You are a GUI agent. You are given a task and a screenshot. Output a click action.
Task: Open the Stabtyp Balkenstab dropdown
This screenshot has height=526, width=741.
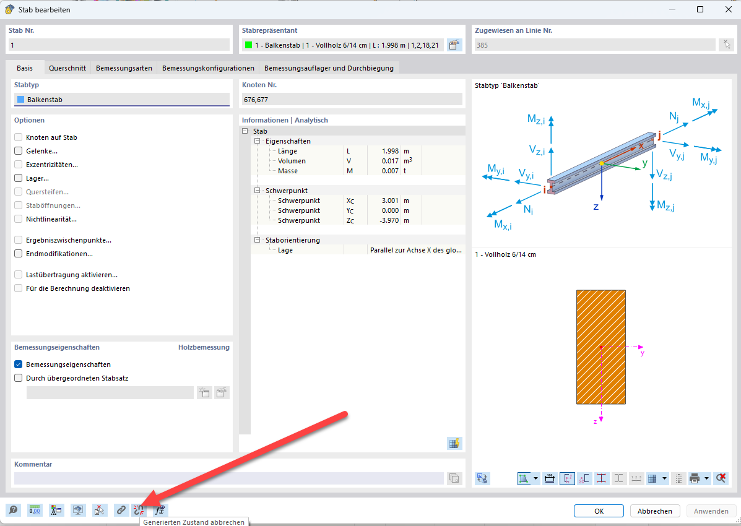pos(121,99)
